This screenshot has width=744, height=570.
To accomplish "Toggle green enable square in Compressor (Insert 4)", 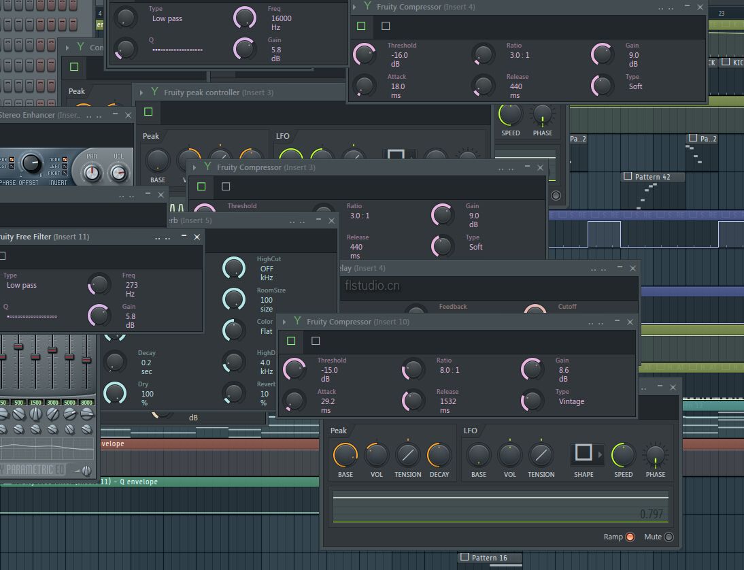I will coord(361,26).
